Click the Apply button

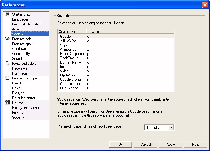[171, 145]
